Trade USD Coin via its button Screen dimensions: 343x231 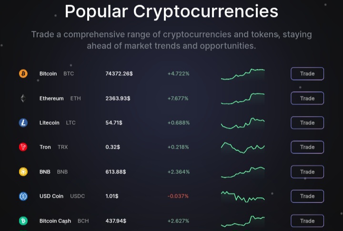point(307,196)
